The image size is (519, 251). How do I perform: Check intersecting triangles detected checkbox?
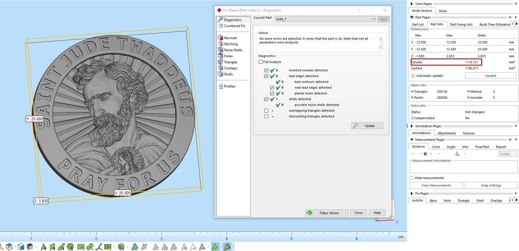266,116
